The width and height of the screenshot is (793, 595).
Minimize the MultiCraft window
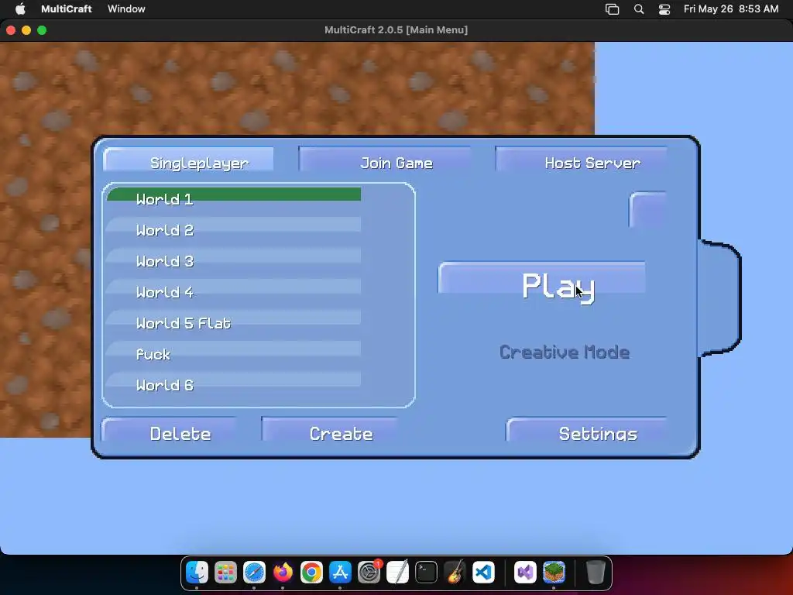pyautogui.click(x=26, y=30)
